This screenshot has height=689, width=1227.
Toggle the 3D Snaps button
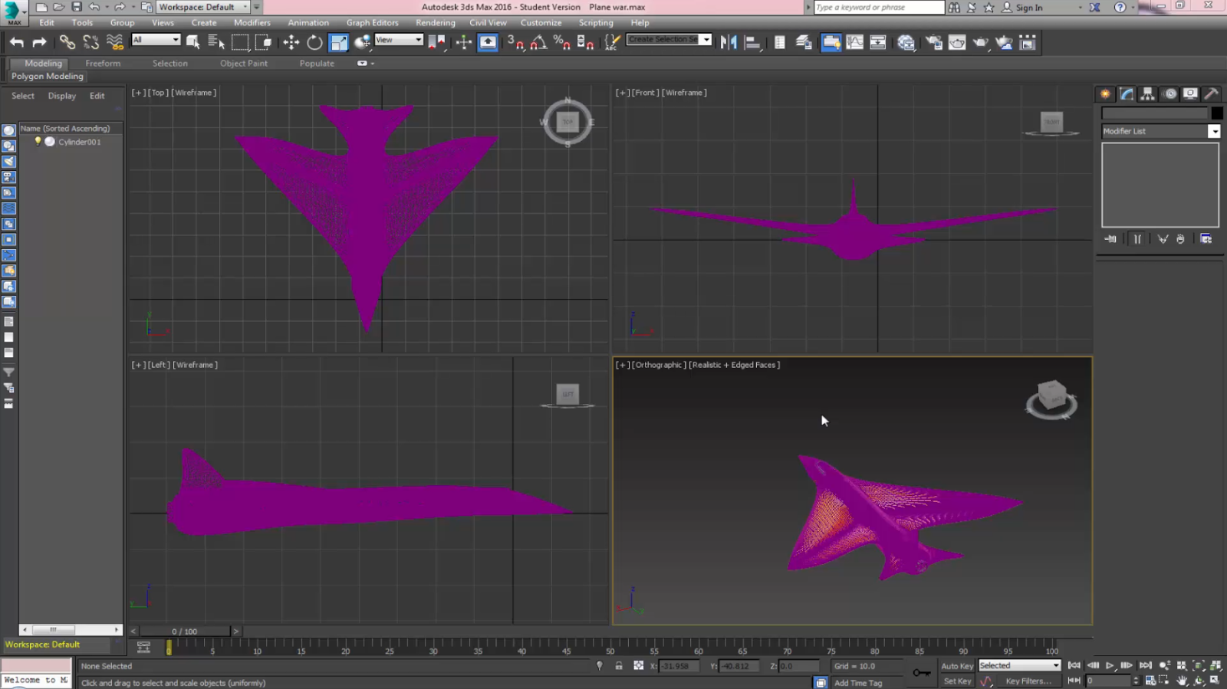click(516, 42)
